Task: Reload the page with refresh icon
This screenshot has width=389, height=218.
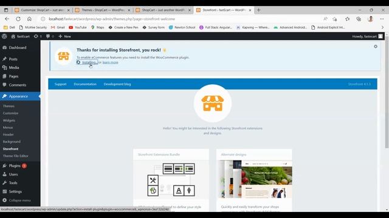Action: [x=18, y=19]
